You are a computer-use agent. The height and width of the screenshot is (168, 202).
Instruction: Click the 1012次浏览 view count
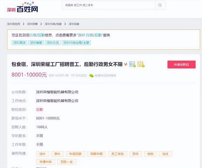tap(79, 76)
